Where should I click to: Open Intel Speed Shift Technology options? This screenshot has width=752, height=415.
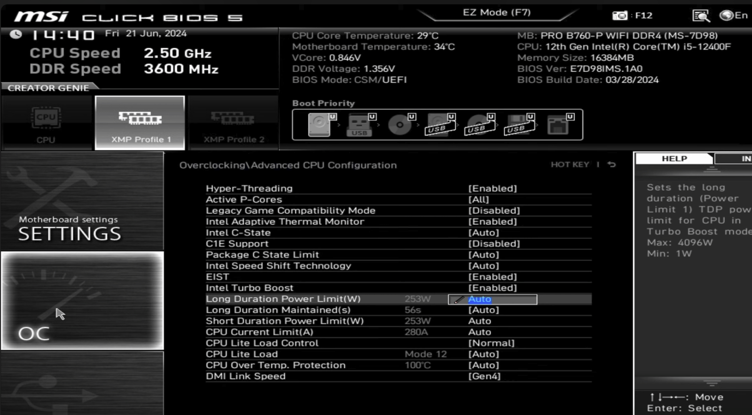[399, 266]
